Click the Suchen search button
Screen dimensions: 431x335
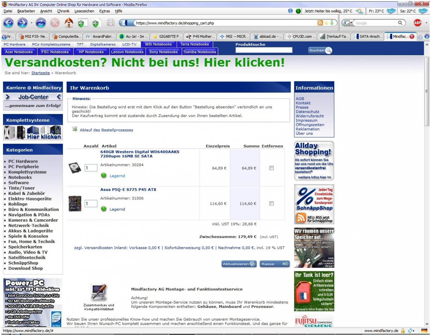coord(320,50)
